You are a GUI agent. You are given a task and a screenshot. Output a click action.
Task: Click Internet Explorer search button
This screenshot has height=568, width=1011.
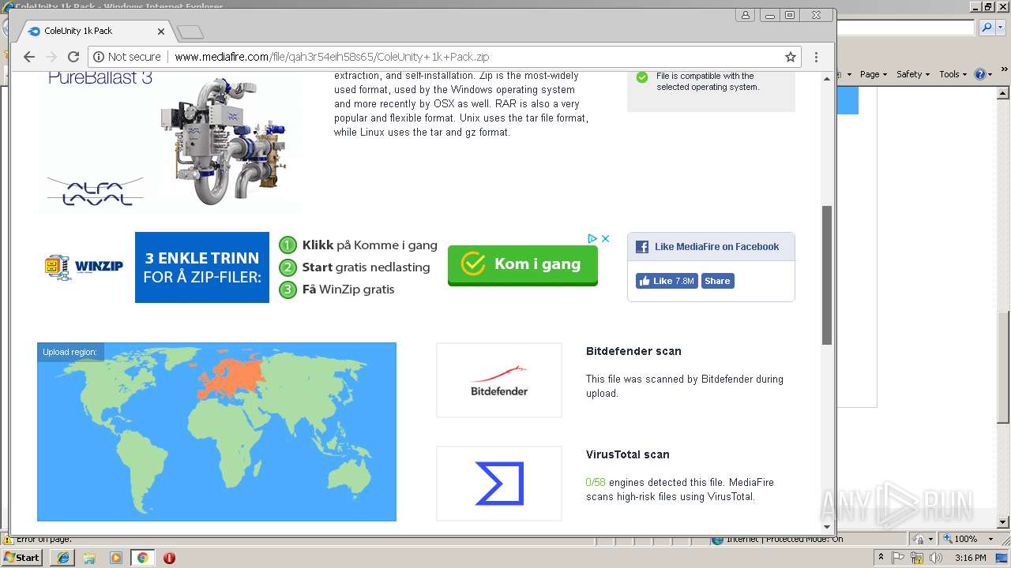click(x=987, y=28)
